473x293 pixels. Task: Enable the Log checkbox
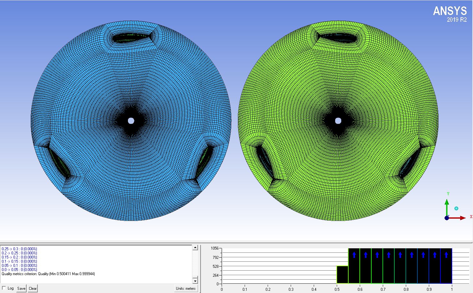coord(4,288)
